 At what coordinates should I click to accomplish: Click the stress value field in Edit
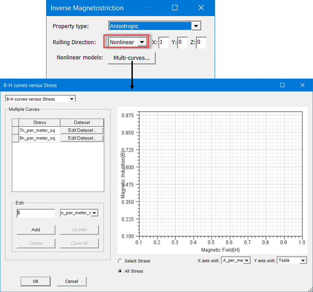tap(36, 213)
